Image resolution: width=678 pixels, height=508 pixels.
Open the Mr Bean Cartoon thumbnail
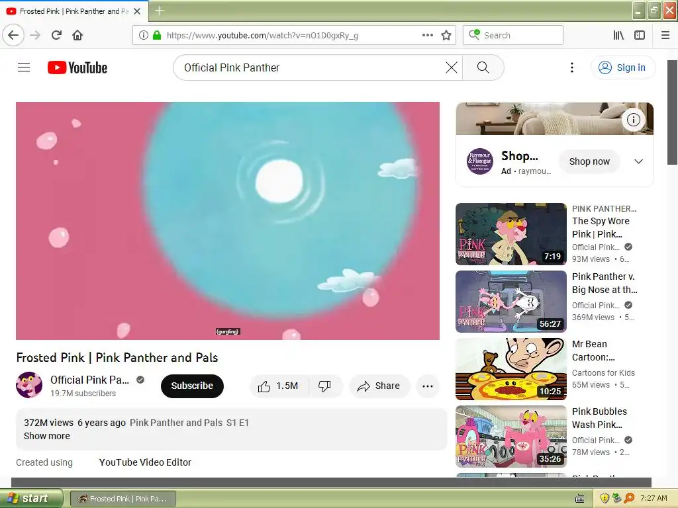pyautogui.click(x=511, y=369)
